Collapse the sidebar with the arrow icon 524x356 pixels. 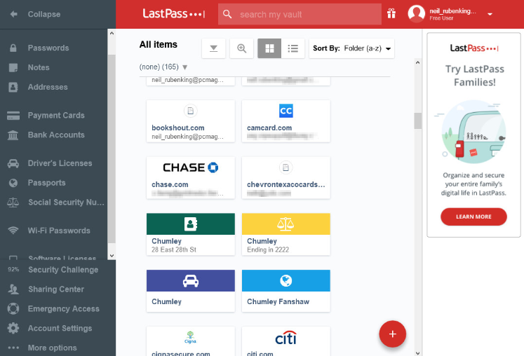click(14, 14)
